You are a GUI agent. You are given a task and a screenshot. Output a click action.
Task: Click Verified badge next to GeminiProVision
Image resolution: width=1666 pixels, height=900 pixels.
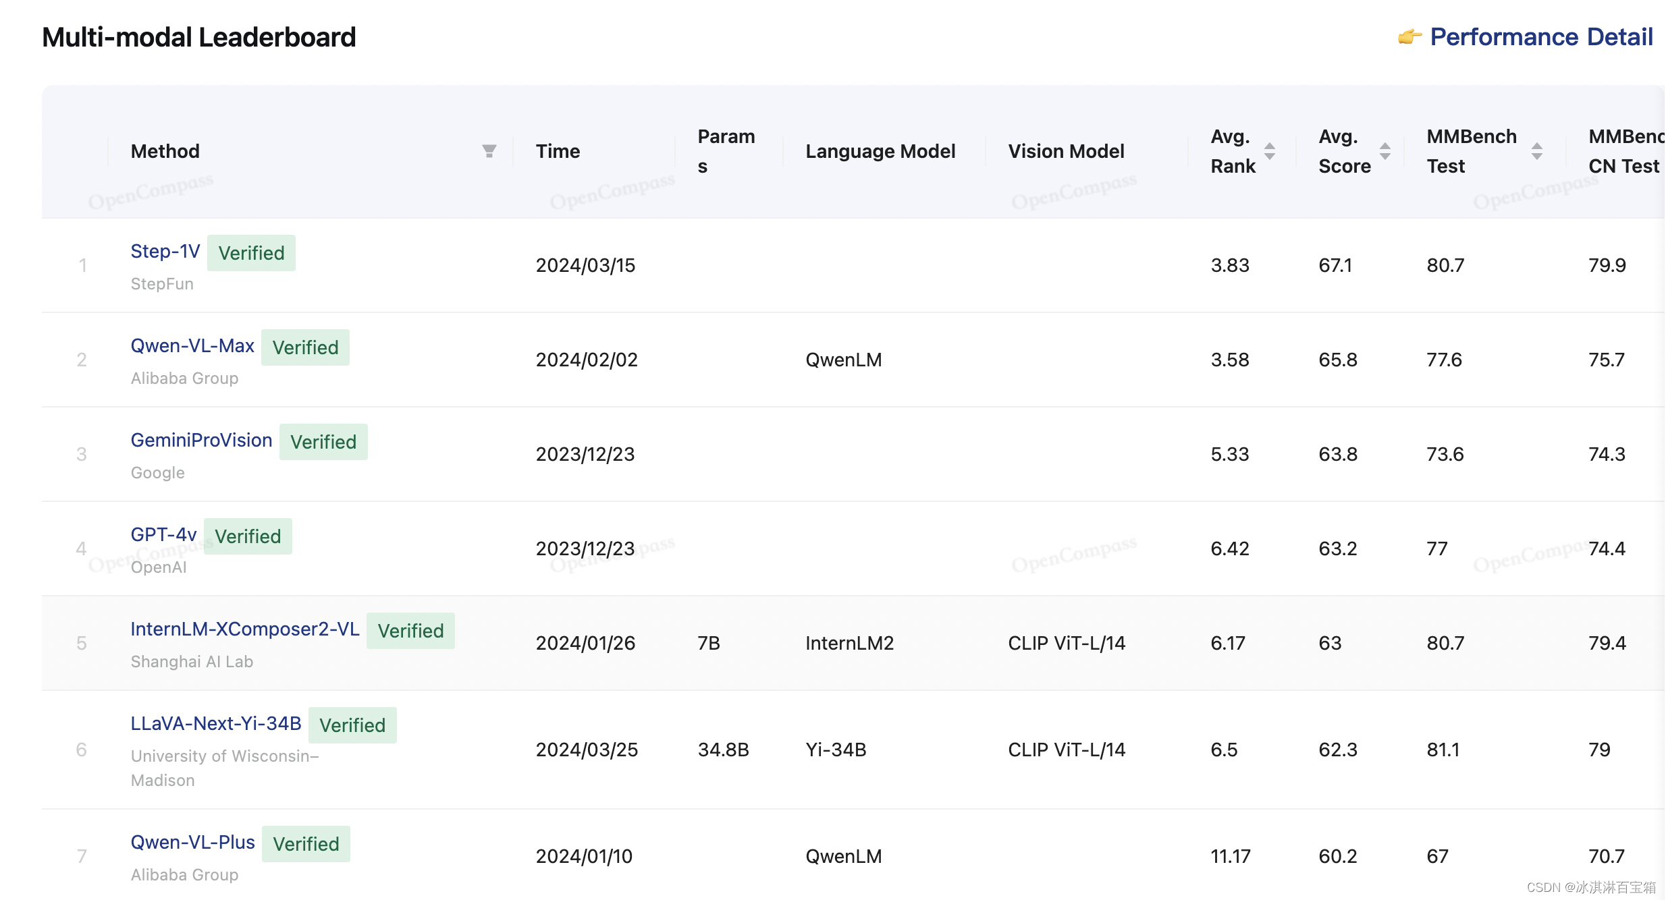point(323,442)
